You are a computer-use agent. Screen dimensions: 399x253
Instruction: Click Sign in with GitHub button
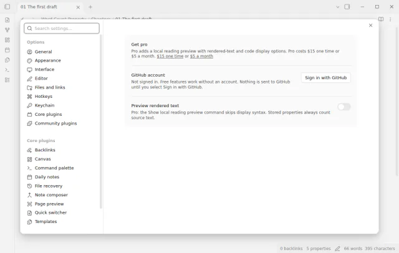click(325, 78)
